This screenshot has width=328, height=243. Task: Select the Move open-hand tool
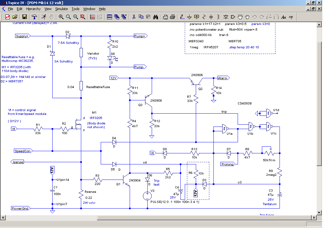click(x=240, y=17)
